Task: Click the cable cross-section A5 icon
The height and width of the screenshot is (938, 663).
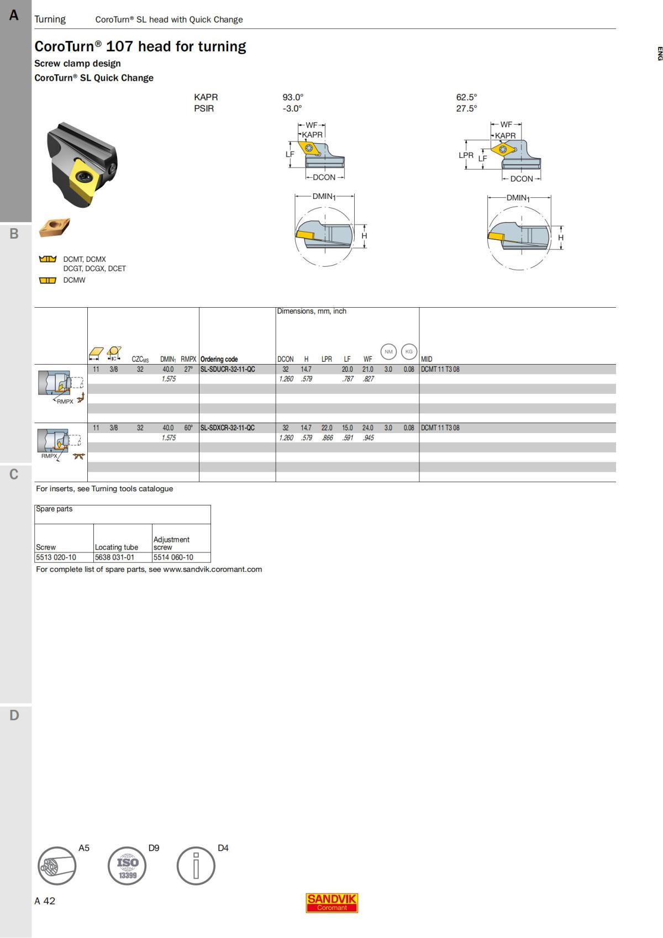Action: click(57, 866)
